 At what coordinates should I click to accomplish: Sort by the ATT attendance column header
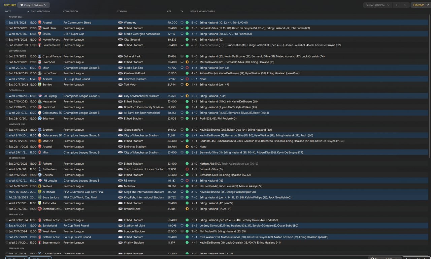pyautogui.click(x=169, y=11)
